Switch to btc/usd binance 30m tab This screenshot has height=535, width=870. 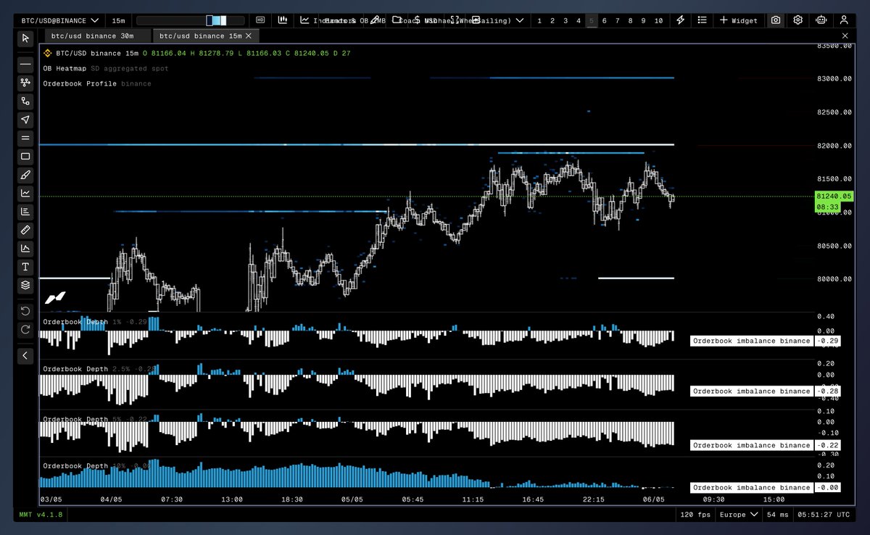[98, 35]
